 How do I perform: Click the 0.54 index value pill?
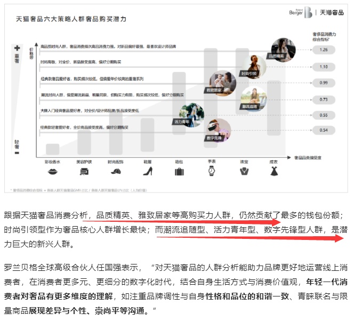click(x=324, y=130)
